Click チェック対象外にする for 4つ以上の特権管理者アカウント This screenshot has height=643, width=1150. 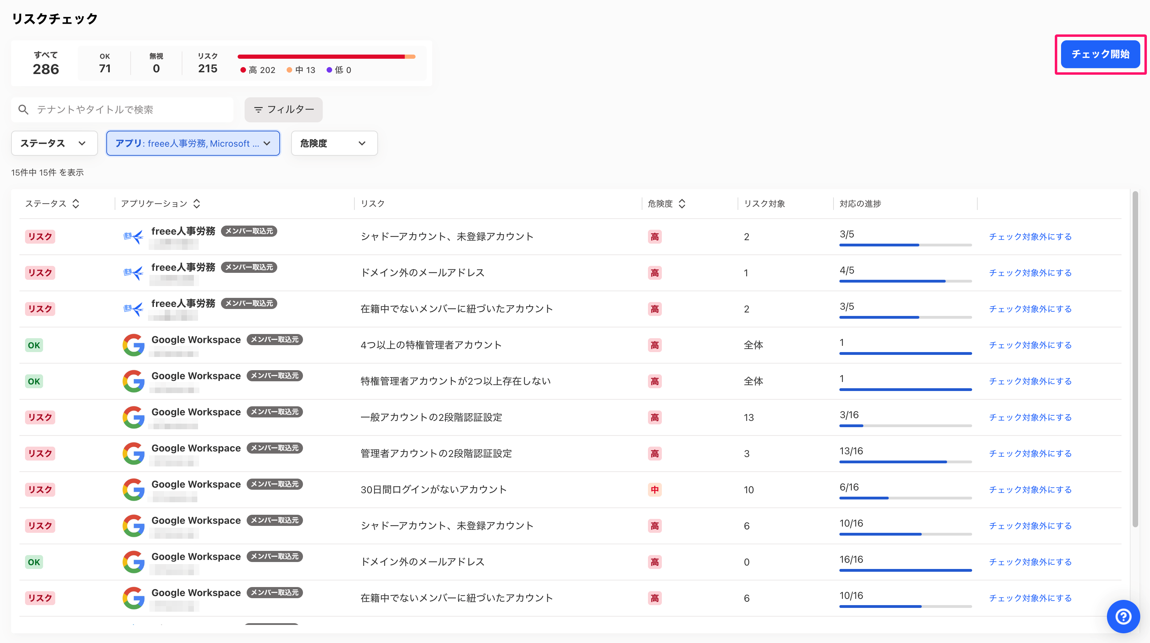tap(1030, 345)
